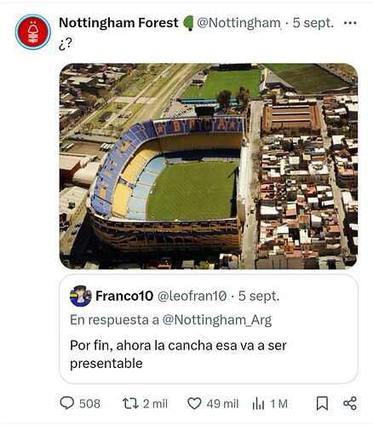
Task: Click the 5 sept. date in quoted tweet
Action: click(259, 296)
